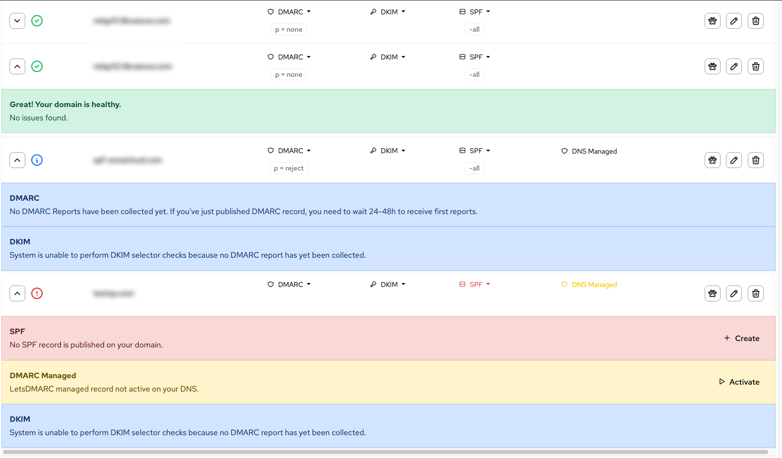Click the red alert status icon

pos(37,293)
